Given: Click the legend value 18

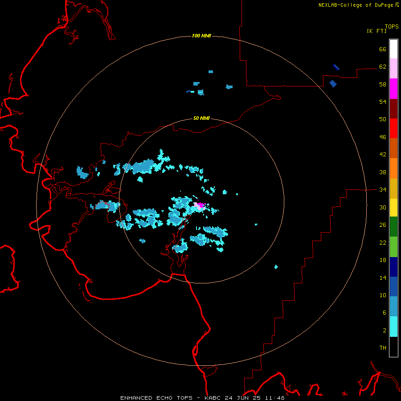Looking at the screenshot, I should point(383,260).
